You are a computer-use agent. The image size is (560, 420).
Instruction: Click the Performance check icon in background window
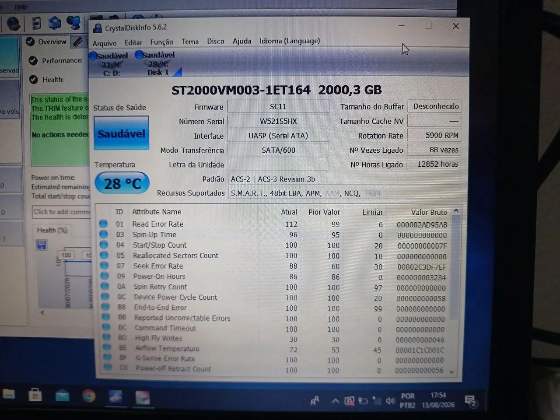pyautogui.click(x=33, y=61)
